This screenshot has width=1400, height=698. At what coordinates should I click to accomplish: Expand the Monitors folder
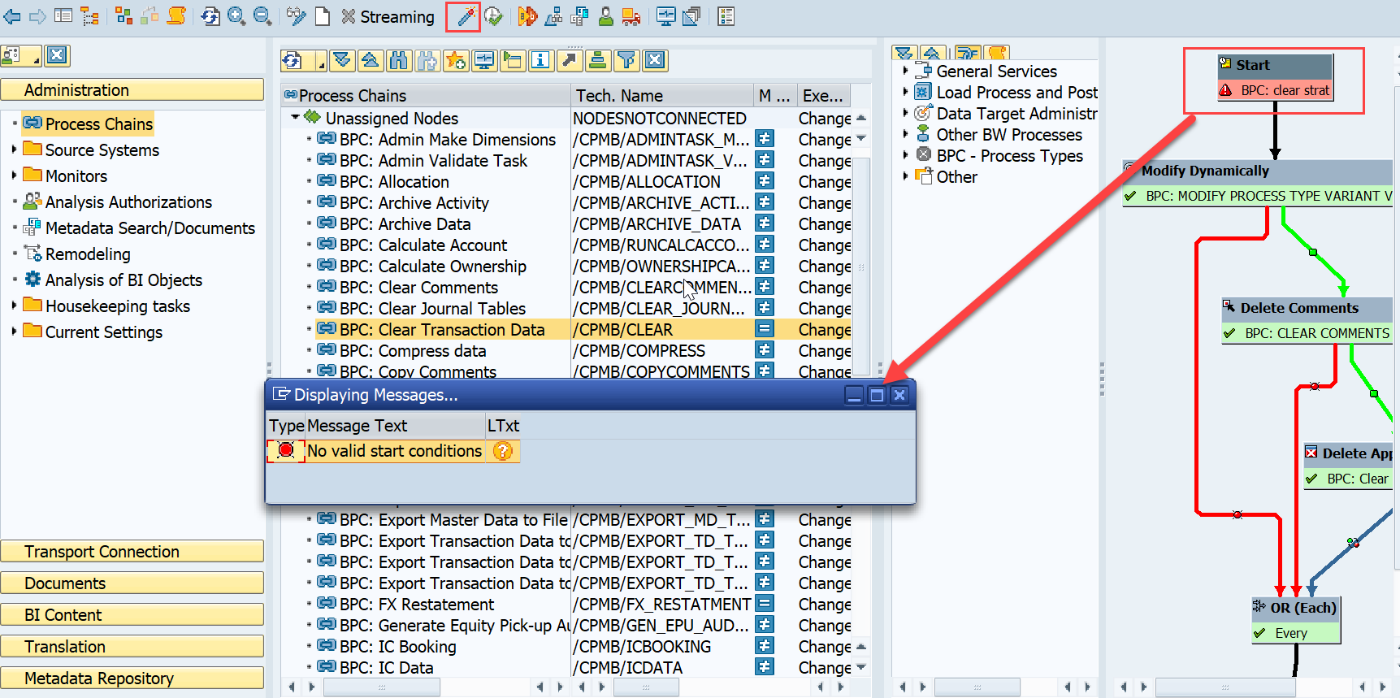tap(14, 176)
